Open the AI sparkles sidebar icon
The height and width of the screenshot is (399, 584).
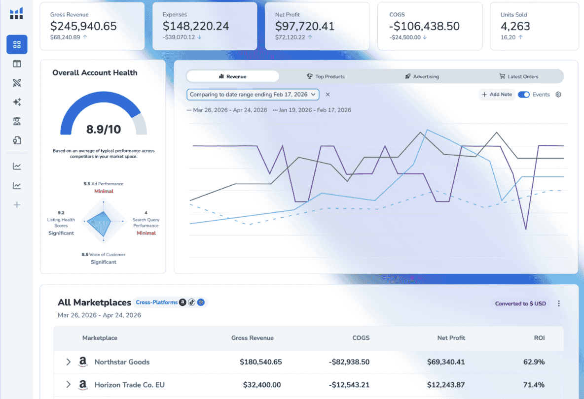click(17, 102)
